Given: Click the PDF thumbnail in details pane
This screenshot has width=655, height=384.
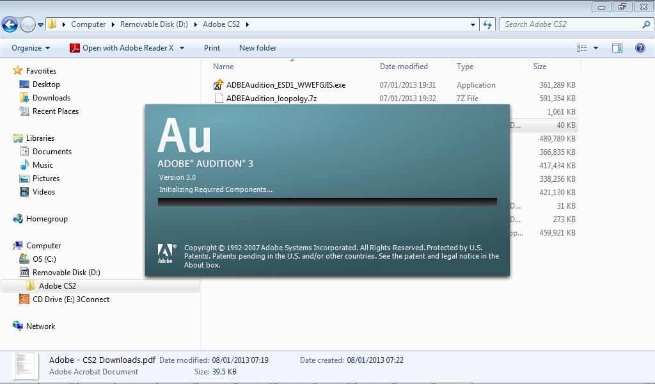Looking at the screenshot, I should click(25, 367).
